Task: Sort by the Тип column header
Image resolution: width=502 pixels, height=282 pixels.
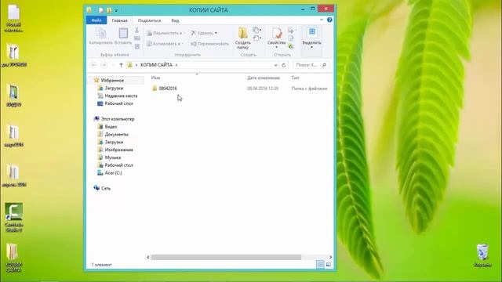Action: click(295, 78)
